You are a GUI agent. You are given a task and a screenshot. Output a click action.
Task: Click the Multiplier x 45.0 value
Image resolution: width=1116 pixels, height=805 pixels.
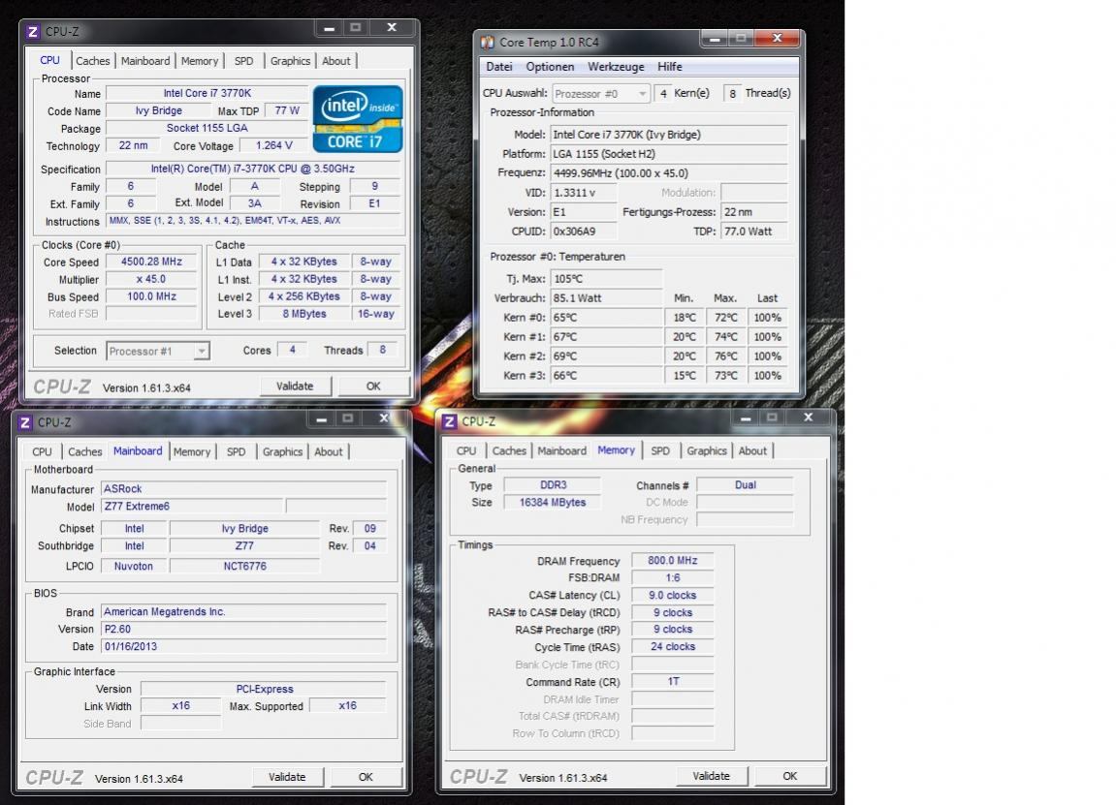coord(151,280)
